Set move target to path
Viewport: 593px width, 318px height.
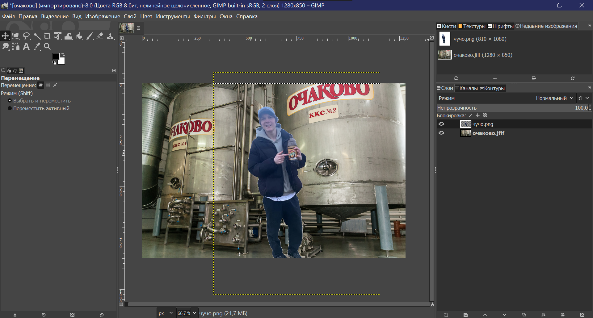(x=55, y=85)
